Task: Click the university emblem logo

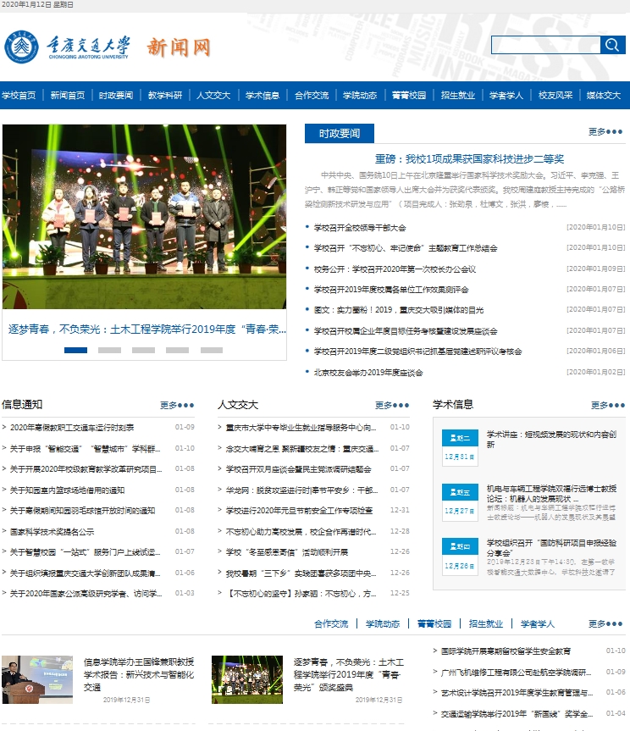Action: coord(21,47)
